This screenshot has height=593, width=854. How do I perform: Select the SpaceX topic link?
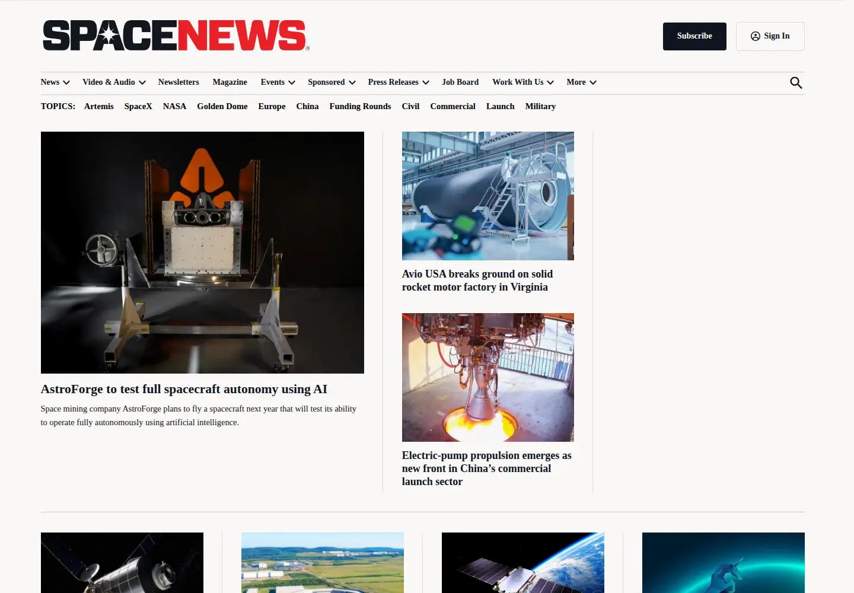[138, 107]
